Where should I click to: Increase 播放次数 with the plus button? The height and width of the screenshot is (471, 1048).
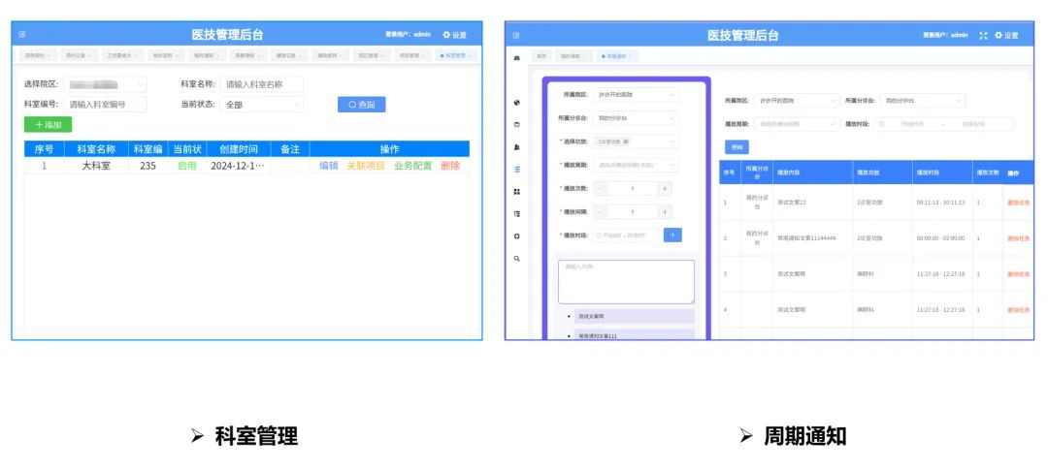[665, 189]
